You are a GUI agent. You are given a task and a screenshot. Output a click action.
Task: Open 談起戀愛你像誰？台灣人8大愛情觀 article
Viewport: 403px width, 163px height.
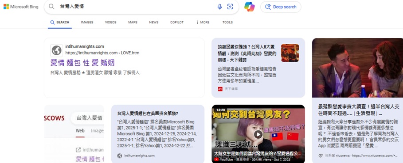[247, 53]
